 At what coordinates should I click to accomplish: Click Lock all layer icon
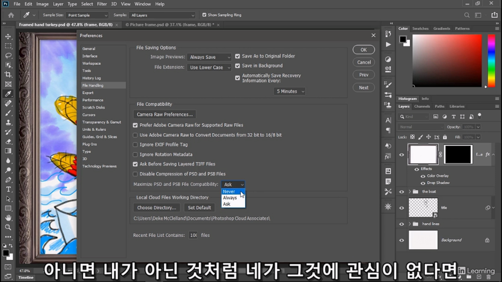point(445,137)
